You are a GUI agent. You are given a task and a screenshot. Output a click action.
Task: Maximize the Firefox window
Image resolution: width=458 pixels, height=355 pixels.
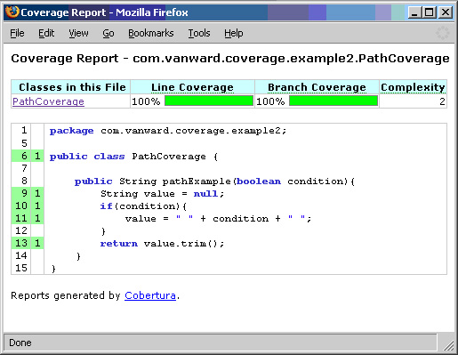pos(430,12)
